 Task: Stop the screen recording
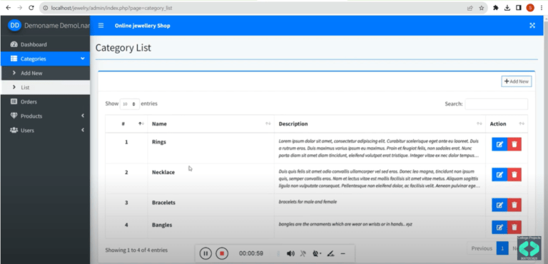click(222, 253)
